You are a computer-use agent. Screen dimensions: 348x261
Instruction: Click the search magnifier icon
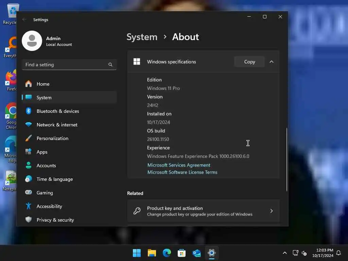click(x=110, y=65)
